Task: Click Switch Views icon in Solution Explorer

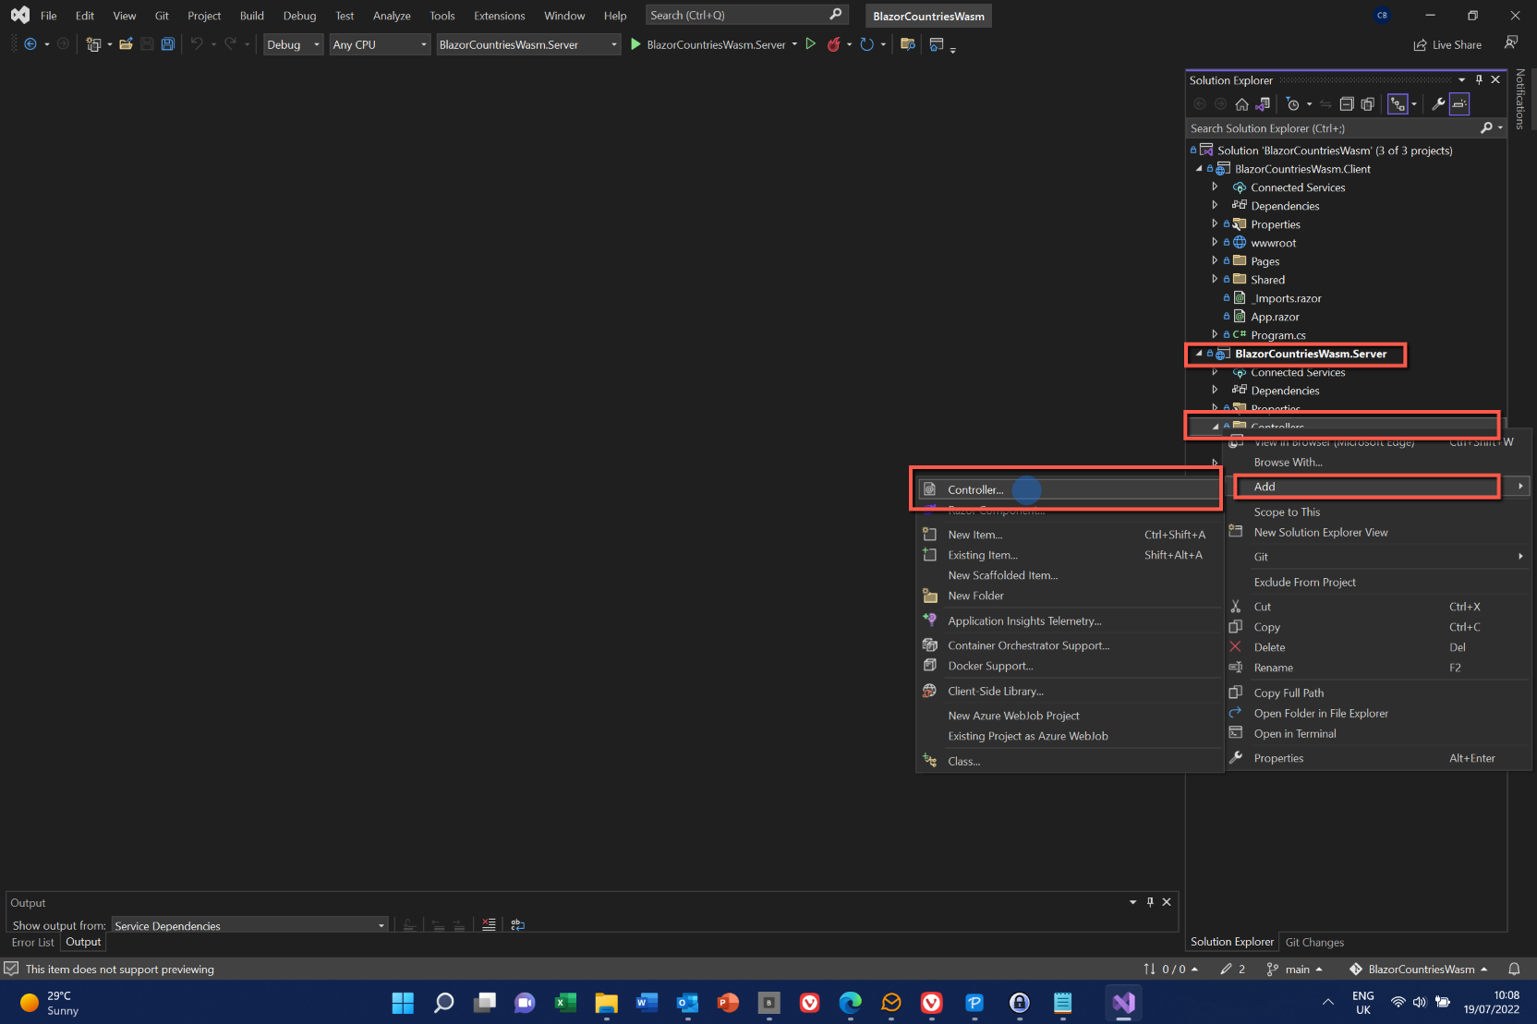Action: tap(1262, 104)
